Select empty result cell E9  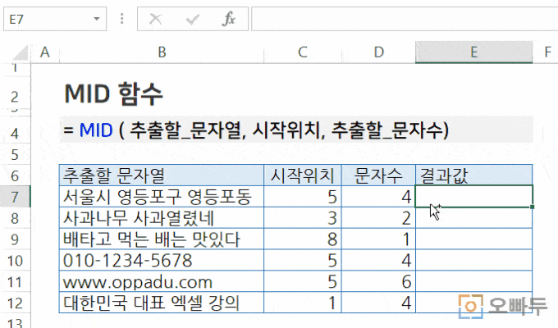[x=474, y=239]
